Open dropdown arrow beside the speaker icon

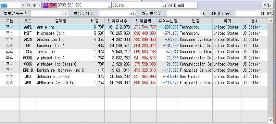40,5
